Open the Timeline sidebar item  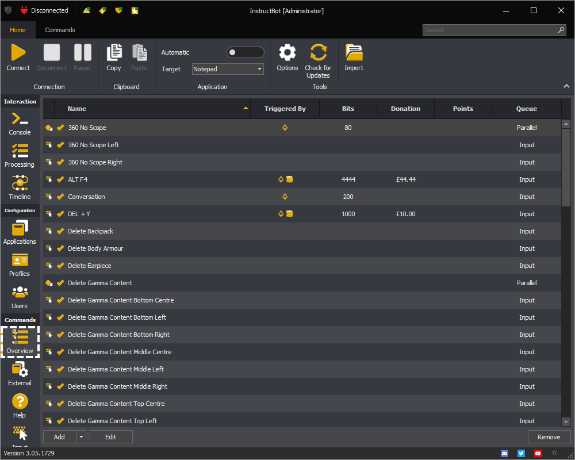coord(20,188)
